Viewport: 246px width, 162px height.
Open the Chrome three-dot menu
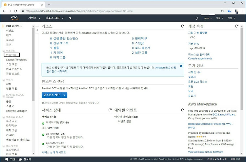242,11
